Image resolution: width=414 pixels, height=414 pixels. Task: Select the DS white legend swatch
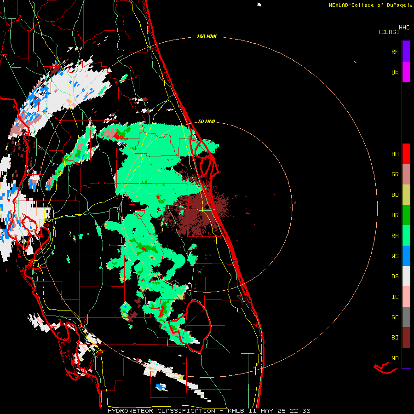point(406,276)
